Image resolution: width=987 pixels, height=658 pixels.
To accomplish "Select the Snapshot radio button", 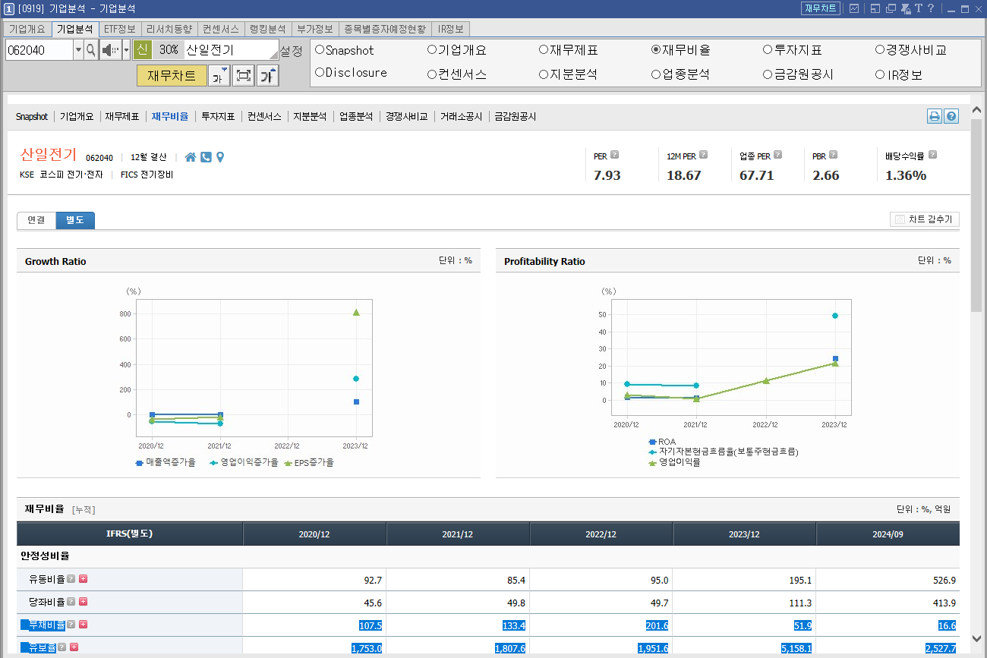I will click(320, 50).
